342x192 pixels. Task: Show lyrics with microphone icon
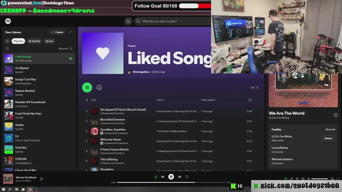coord(292,179)
